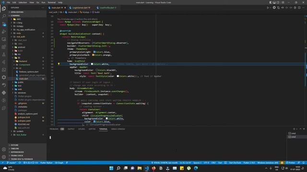Toggle the primary sidebar layout button in the title bar
Image resolution: width=307 pixels, height=172 pixels.
click(x=271, y=2)
